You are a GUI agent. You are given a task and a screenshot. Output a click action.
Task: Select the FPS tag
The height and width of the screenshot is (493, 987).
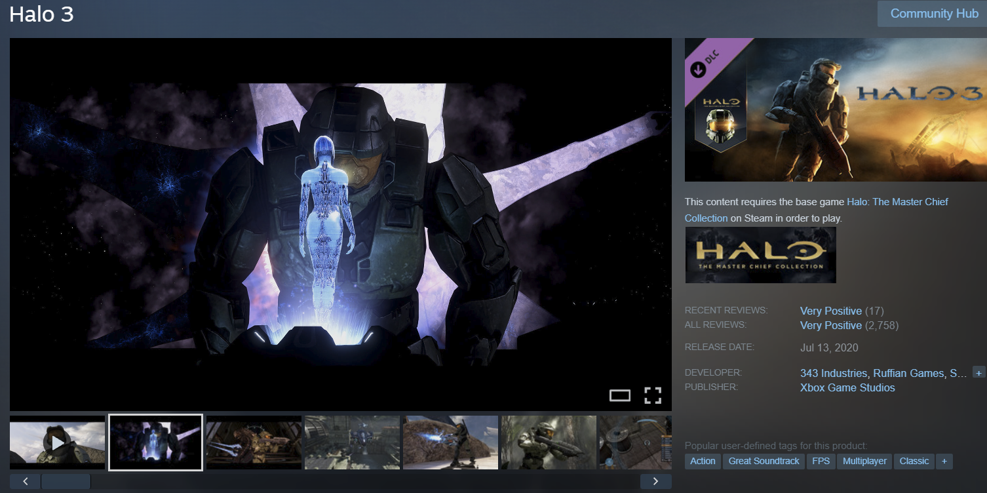(x=821, y=461)
